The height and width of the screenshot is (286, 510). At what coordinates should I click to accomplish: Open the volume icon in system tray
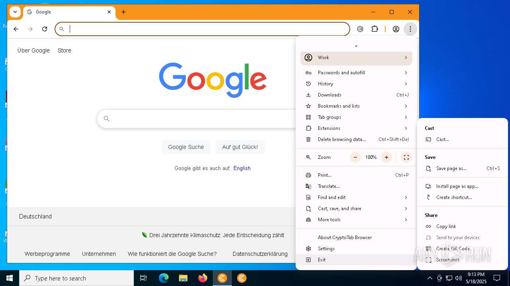pos(459,278)
